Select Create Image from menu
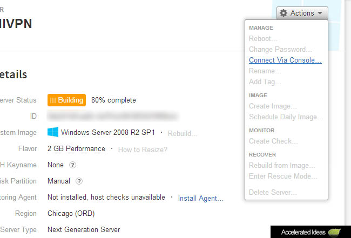 [273, 106]
